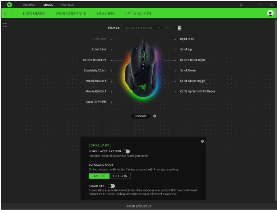Select the Repeat Scroll Left assignment

click(x=95, y=60)
